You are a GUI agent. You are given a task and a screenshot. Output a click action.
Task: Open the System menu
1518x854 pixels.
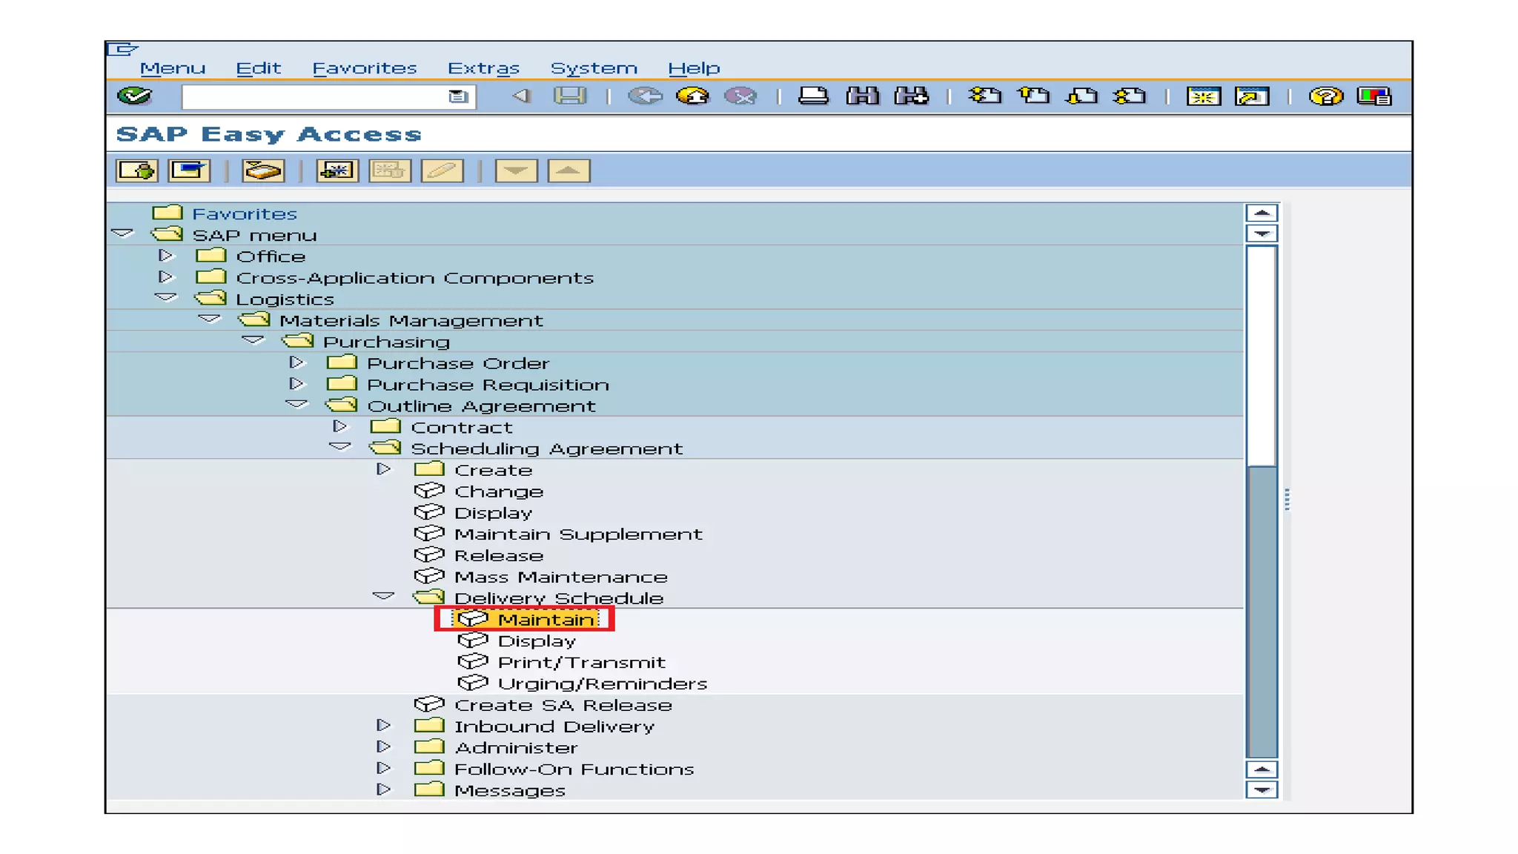click(x=593, y=68)
